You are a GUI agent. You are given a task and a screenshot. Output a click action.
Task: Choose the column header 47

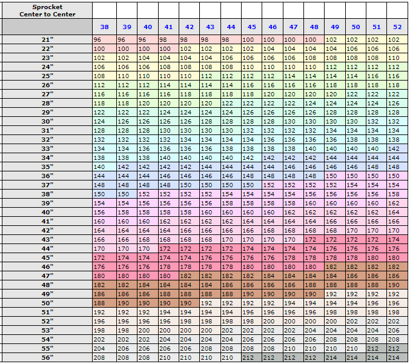point(293,27)
